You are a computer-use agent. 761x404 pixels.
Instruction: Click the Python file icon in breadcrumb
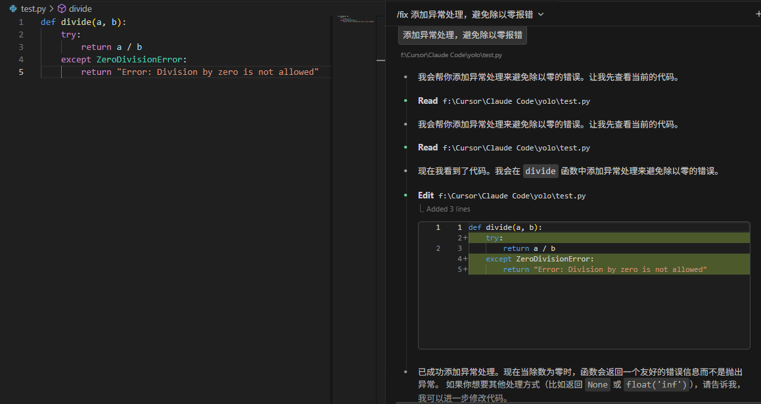12,9
